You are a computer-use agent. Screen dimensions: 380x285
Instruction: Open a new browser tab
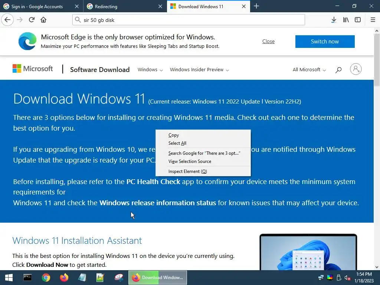(256, 6)
